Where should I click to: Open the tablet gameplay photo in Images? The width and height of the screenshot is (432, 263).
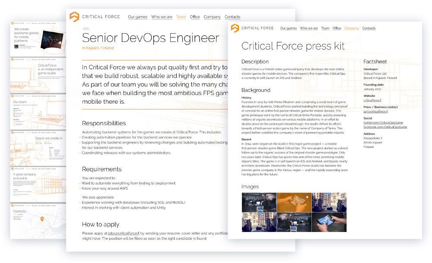[329, 222]
